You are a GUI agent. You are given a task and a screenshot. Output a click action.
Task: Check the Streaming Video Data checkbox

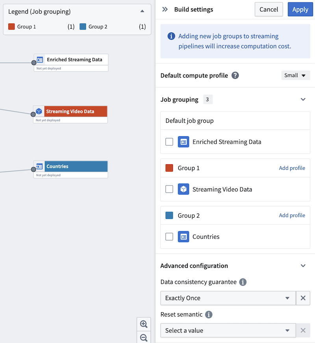(169, 189)
